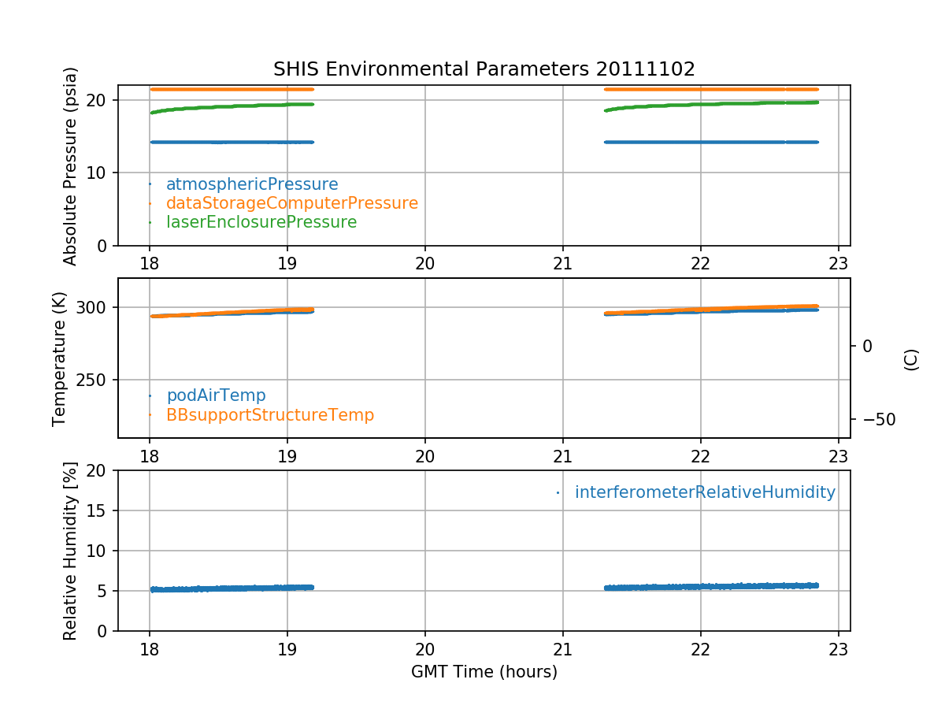Click the Relative Humidity [%] axis label
The image size is (945, 709).
(71, 551)
